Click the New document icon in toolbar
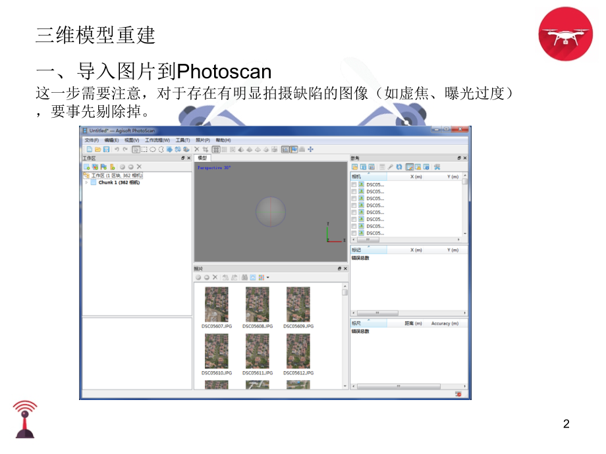Viewport: 606px width, 454px height. coord(89,149)
